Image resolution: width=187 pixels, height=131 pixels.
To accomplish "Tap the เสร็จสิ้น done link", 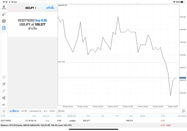I will (50, 8).
